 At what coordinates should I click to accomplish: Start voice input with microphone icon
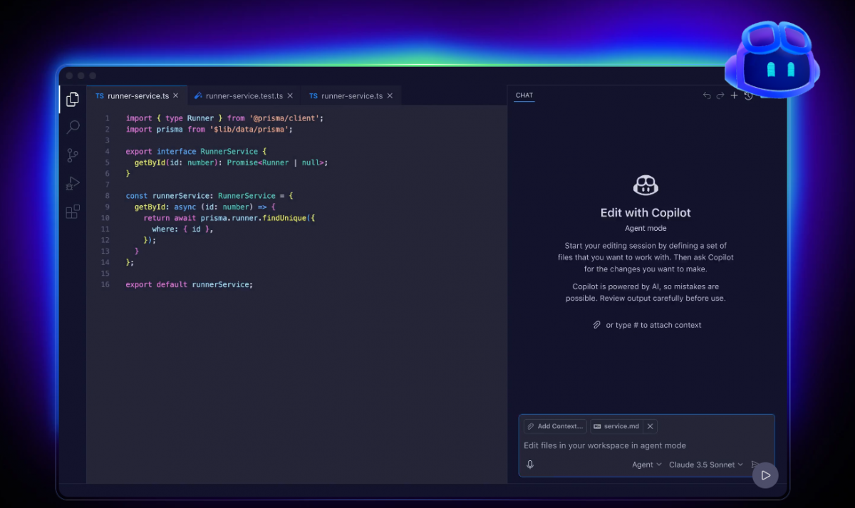click(x=530, y=465)
